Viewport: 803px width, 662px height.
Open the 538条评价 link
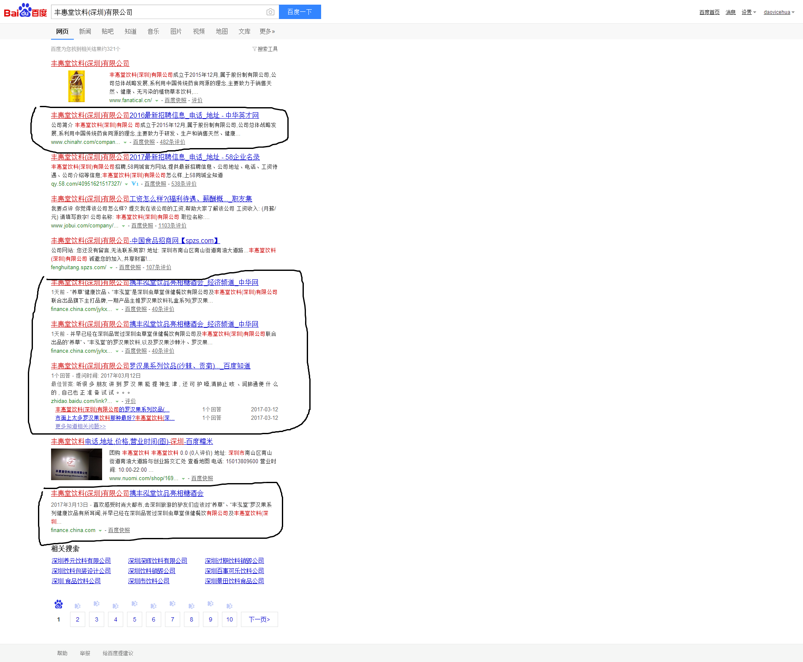pyautogui.click(x=184, y=184)
